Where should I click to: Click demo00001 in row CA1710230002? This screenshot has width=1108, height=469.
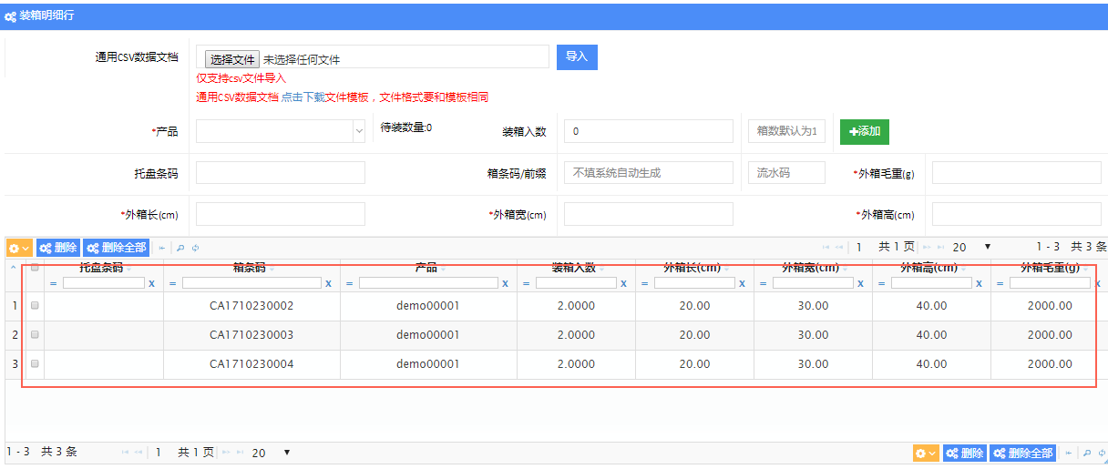[x=428, y=306]
